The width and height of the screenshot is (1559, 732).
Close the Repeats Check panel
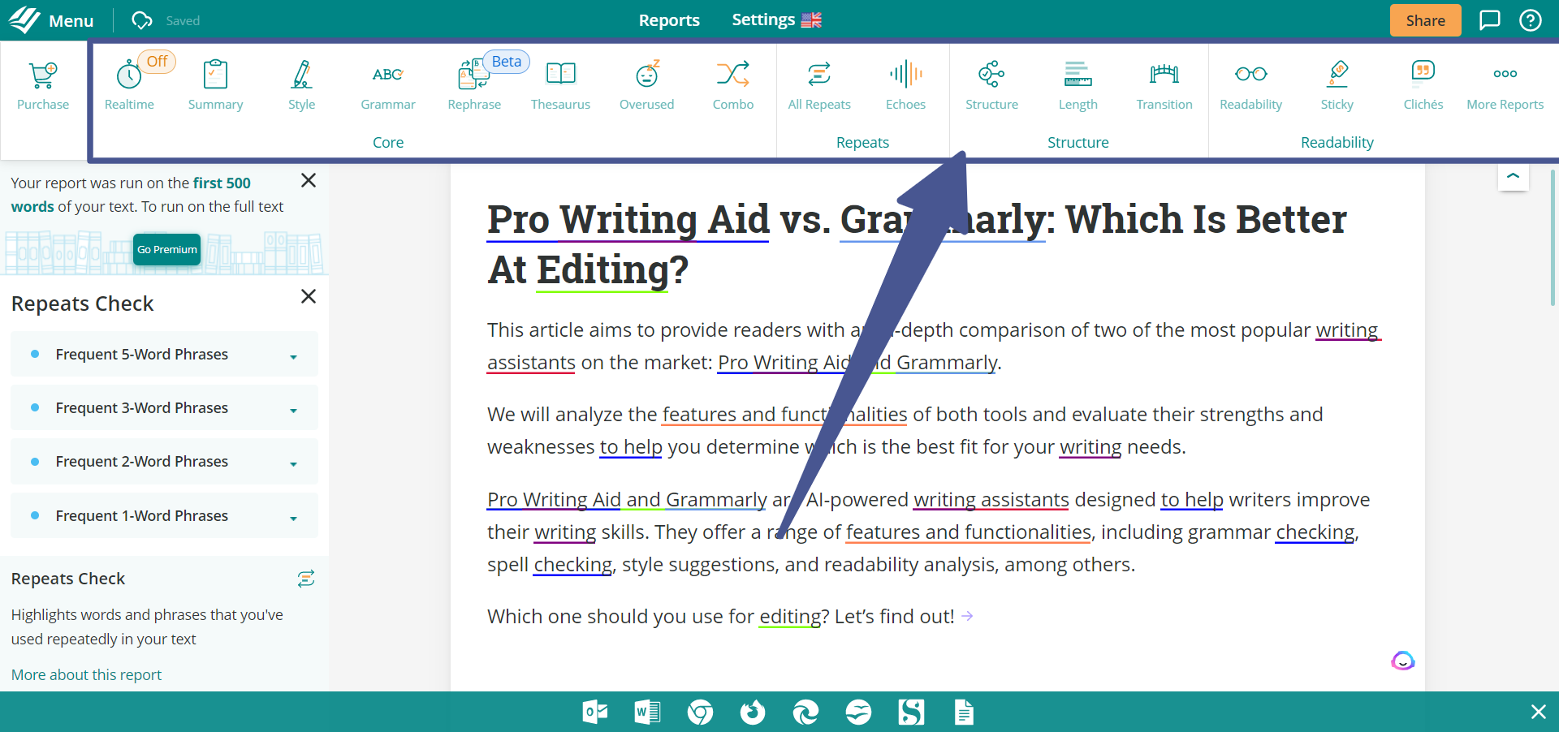coord(309,296)
